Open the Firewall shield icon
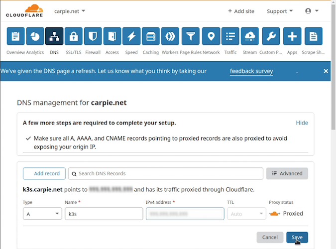The width and height of the screenshot is (336, 249). 93,36
